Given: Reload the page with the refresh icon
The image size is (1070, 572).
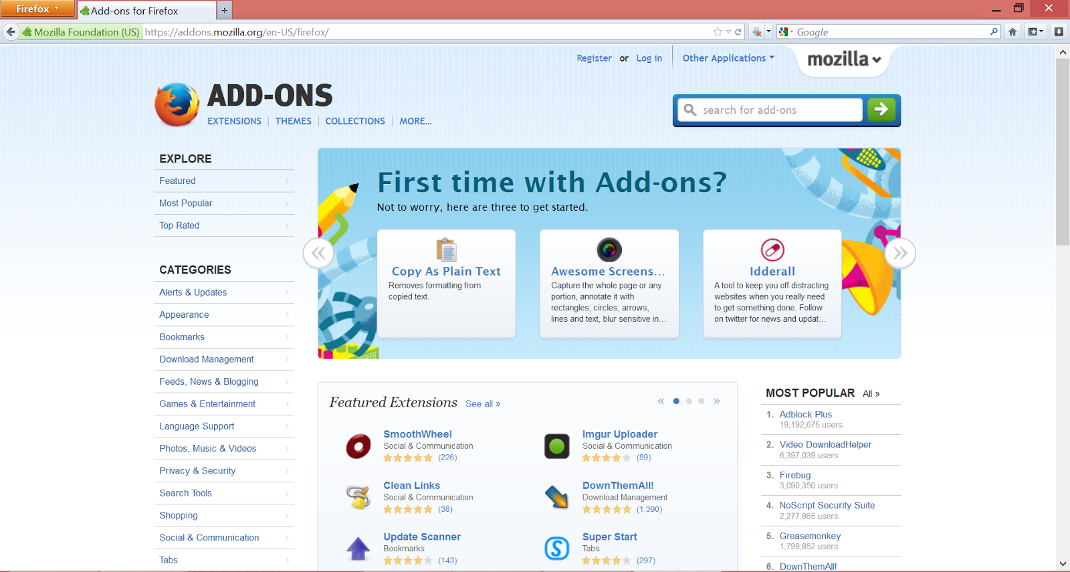Looking at the screenshot, I should pos(738,31).
